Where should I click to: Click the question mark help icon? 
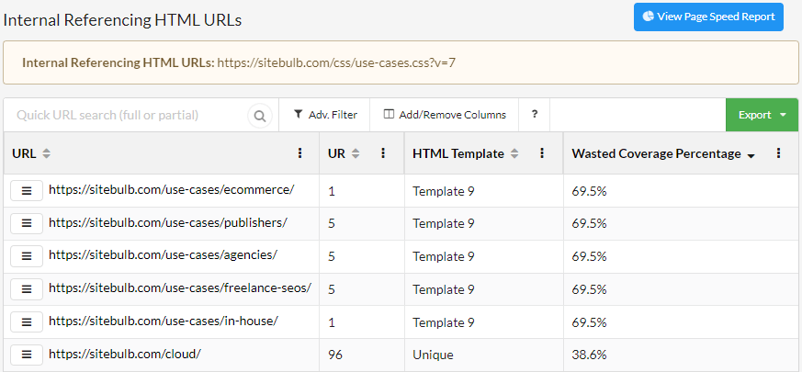(x=535, y=115)
